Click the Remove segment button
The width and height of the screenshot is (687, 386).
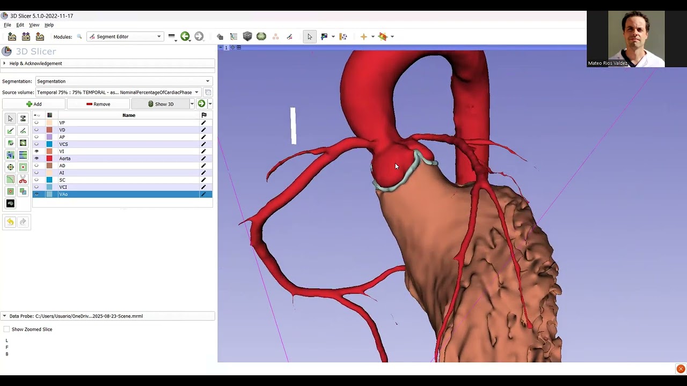98,104
